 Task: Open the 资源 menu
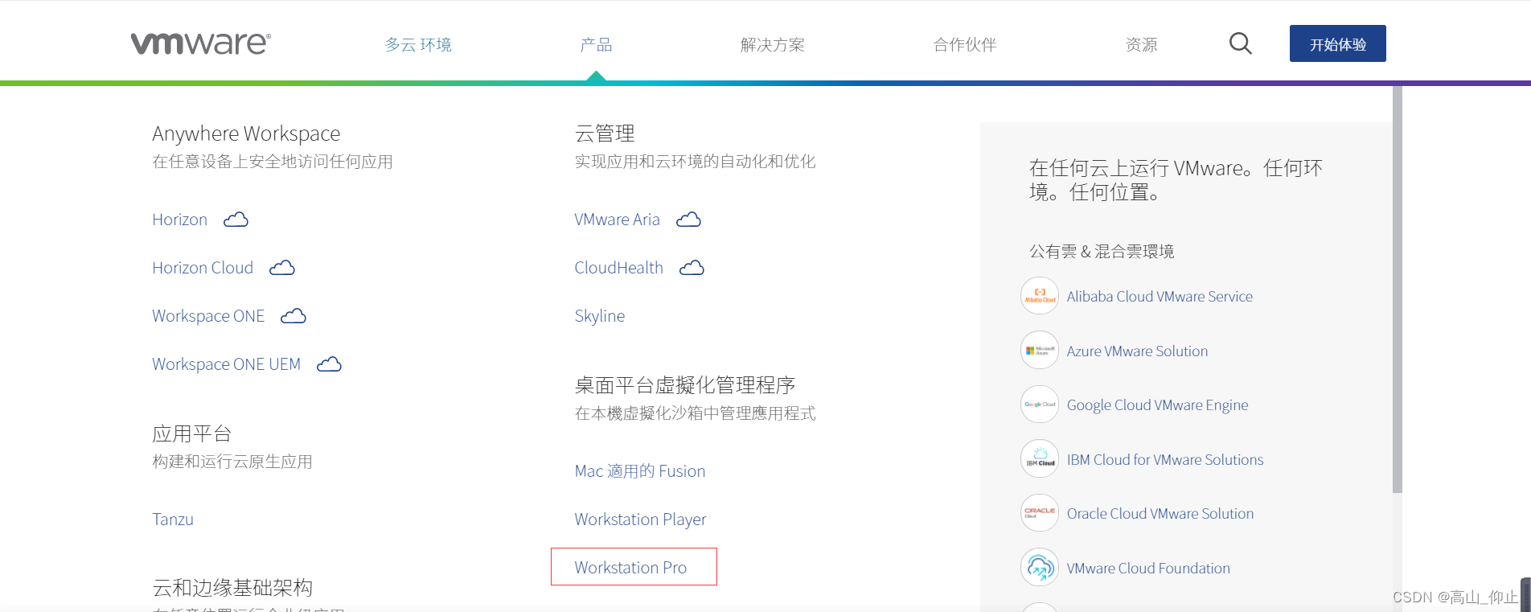(x=1142, y=45)
